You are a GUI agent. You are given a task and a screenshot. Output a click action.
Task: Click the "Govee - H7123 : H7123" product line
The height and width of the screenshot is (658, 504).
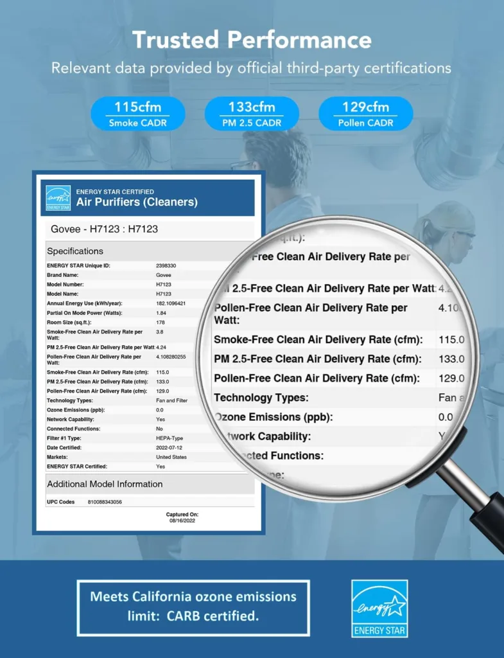(x=105, y=229)
